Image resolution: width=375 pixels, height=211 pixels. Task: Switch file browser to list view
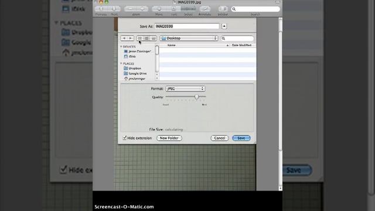click(146, 38)
